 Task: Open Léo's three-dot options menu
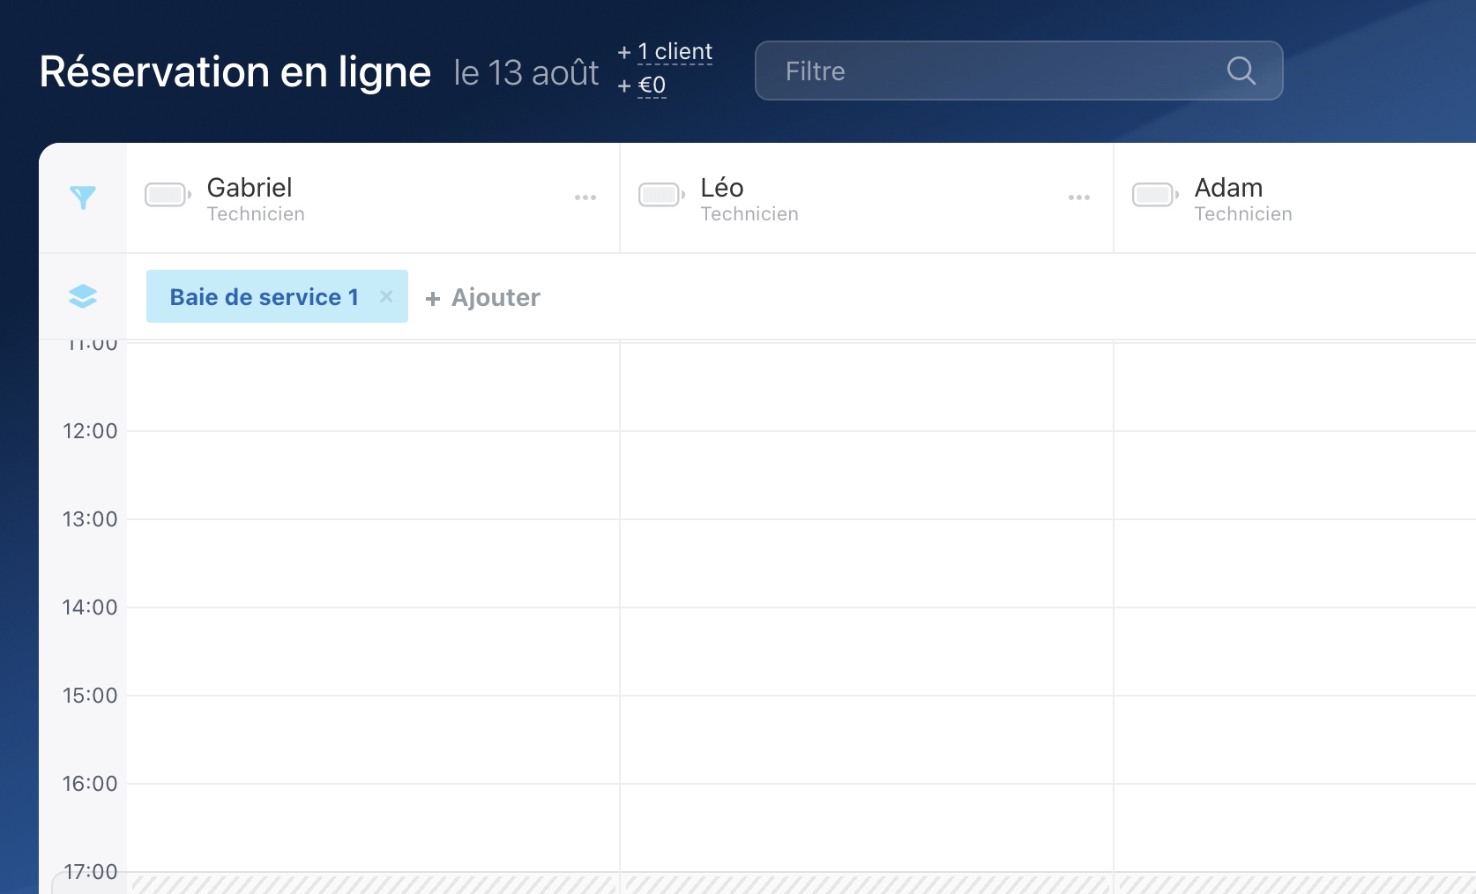[1079, 197]
